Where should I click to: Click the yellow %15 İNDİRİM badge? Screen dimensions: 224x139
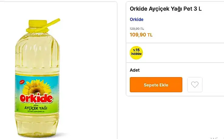coord(136,53)
